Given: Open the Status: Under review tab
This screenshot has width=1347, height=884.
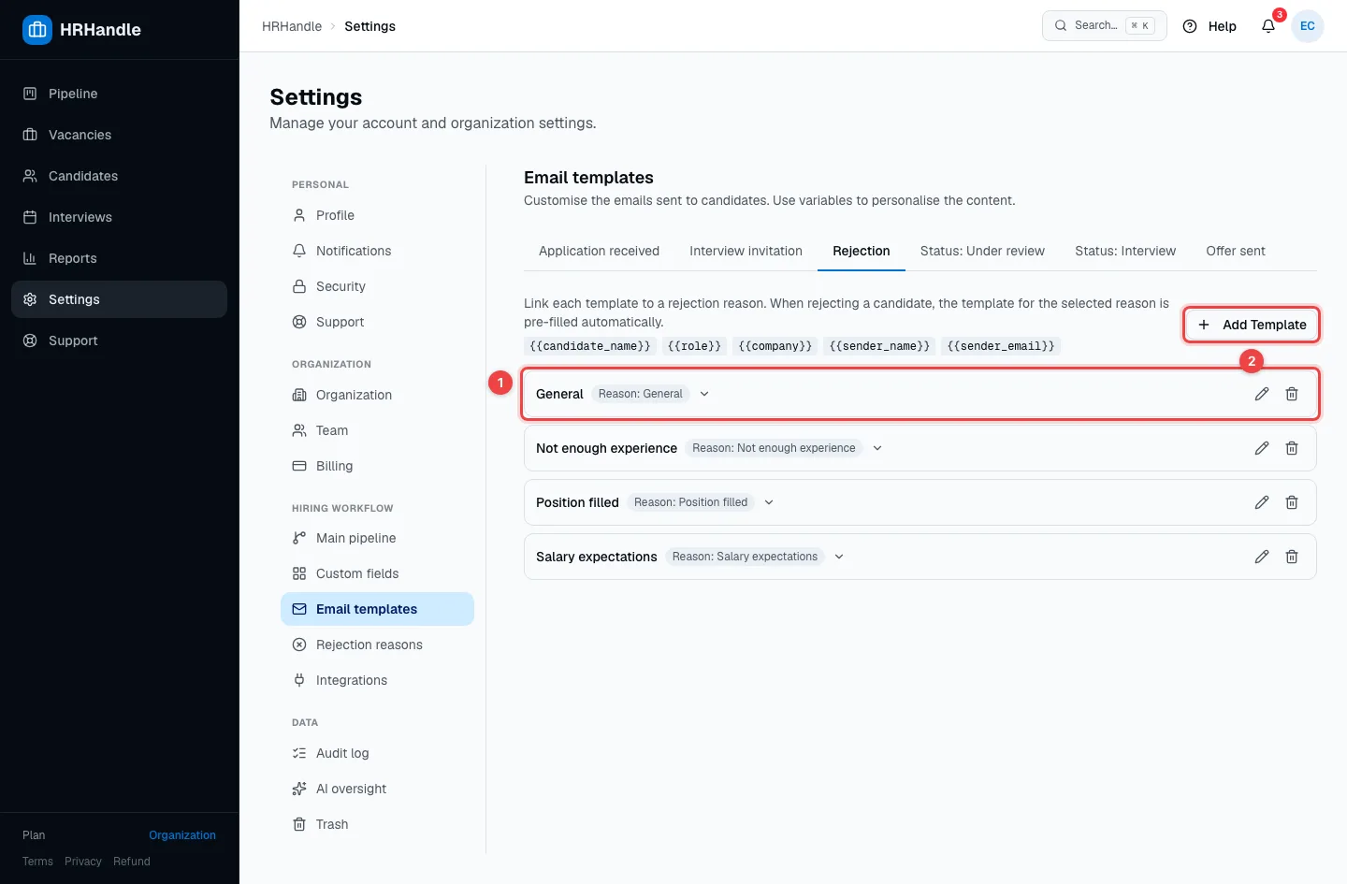Looking at the screenshot, I should pos(982,251).
